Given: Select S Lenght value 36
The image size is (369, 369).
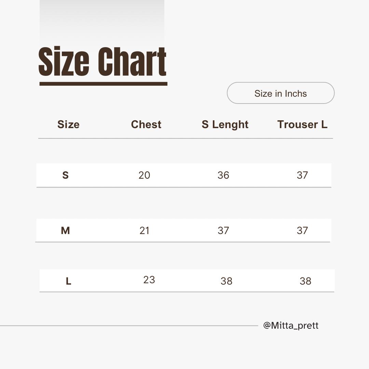Looking at the screenshot, I should (x=223, y=175).
